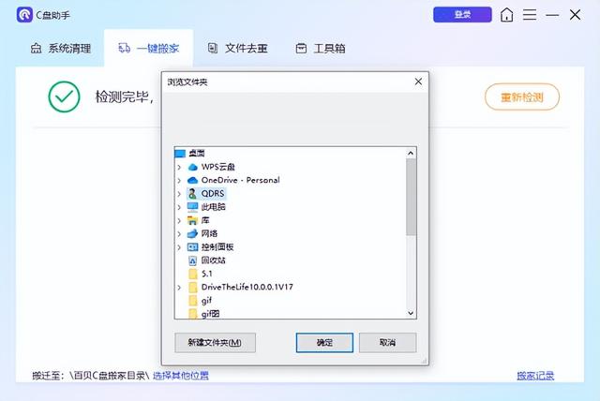
Task: Click the 回收站 recycle bin icon
Action: pos(193,260)
